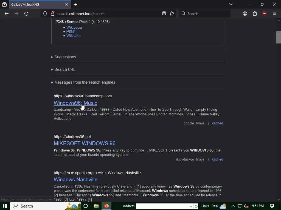Open Firefox View icon
Image resolution: width=281 pixels, height=210 pixels.
click(x=4, y=4)
